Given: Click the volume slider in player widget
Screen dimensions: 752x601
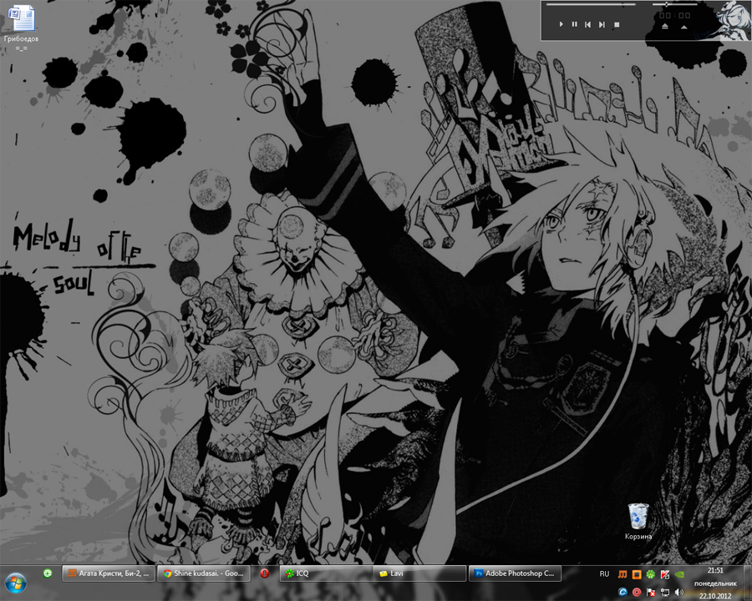Looking at the screenshot, I should 675,4.
